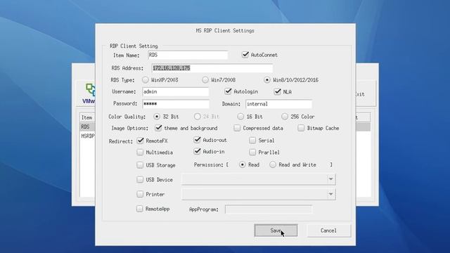450x253 pixels.
Task: Select RDS row in background list
Action: (87, 126)
